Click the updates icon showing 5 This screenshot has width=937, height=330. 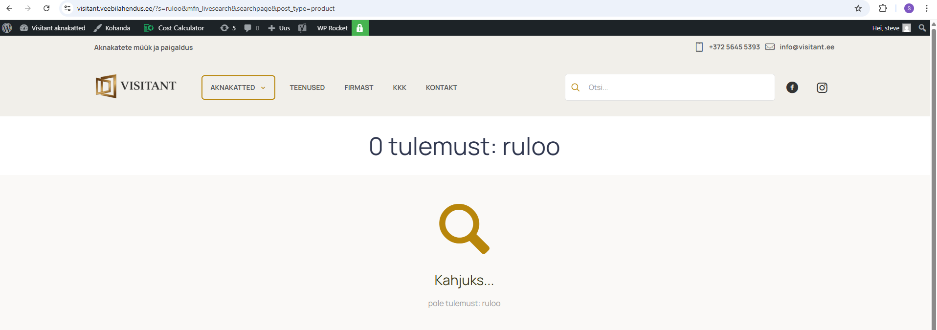coord(227,28)
